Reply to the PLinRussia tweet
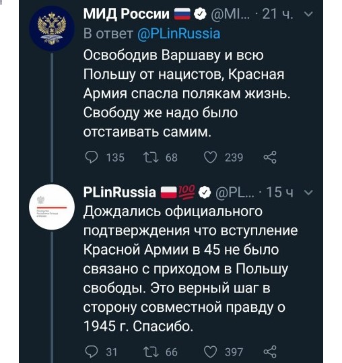342x363 pixels. pyautogui.click(x=92, y=352)
